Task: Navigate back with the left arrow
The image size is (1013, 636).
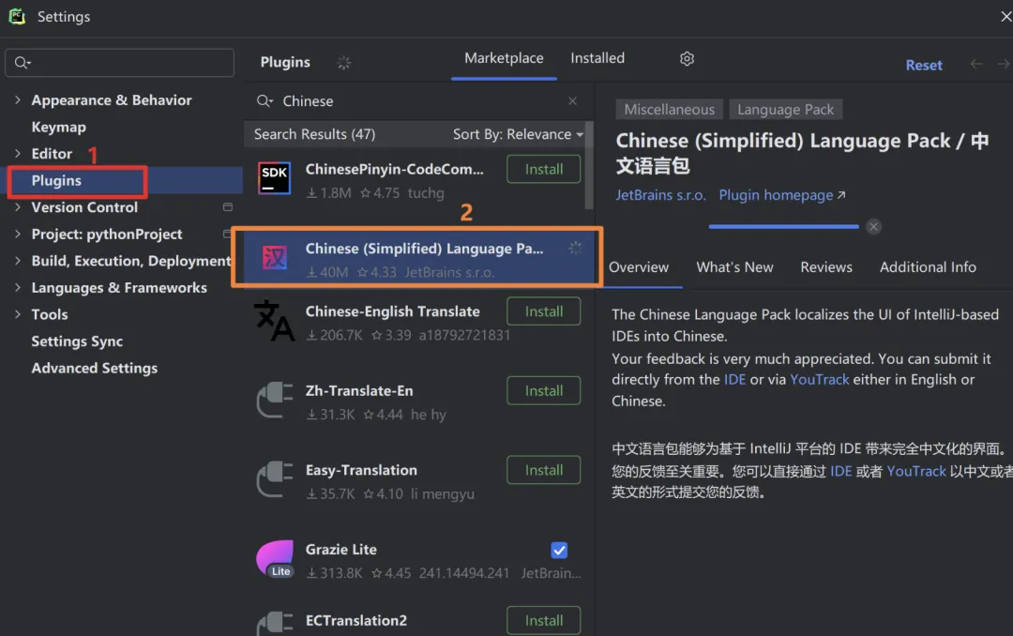Action: (x=976, y=64)
